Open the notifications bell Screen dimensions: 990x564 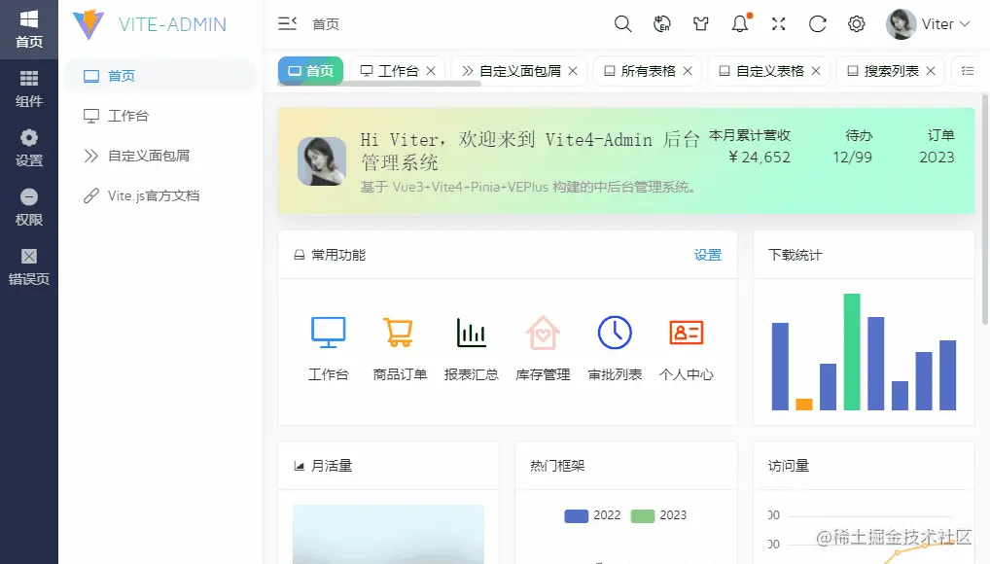(739, 23)
